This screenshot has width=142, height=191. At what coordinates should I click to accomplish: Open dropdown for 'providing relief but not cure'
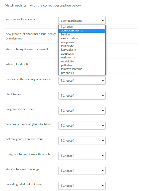pyautogui.click(x=82, y=186)
